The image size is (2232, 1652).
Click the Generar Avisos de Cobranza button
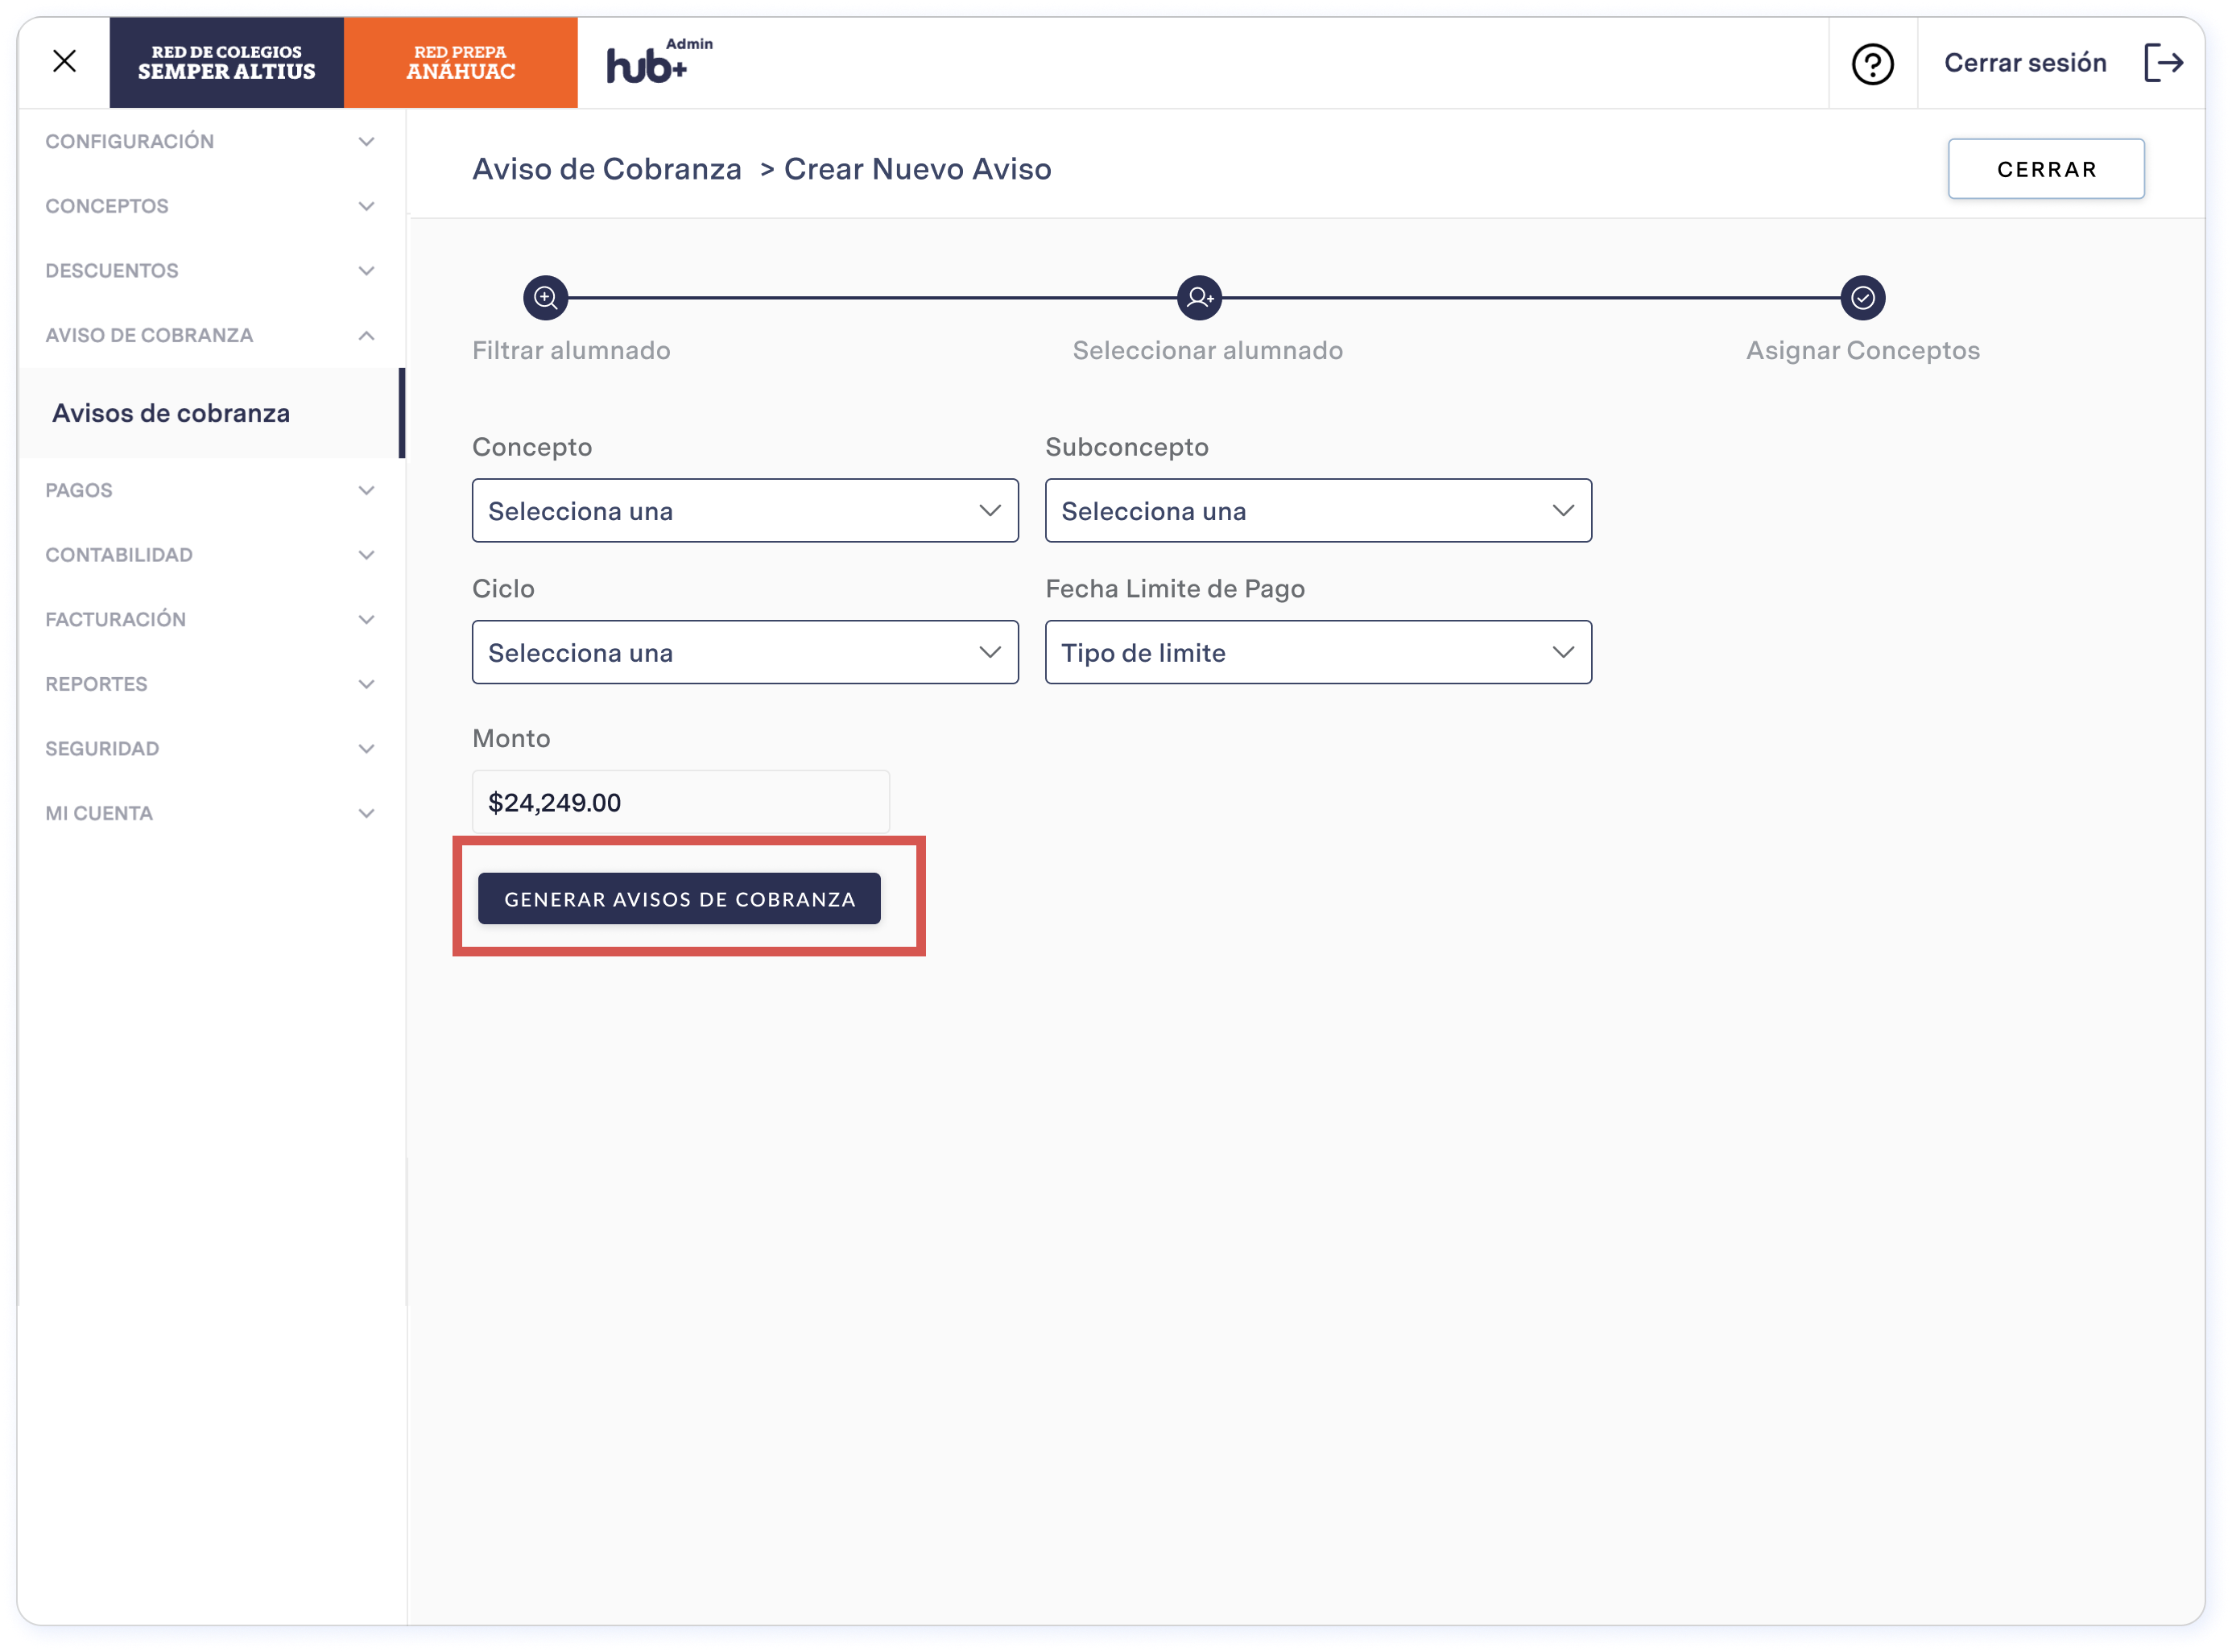tap(679, 899)
